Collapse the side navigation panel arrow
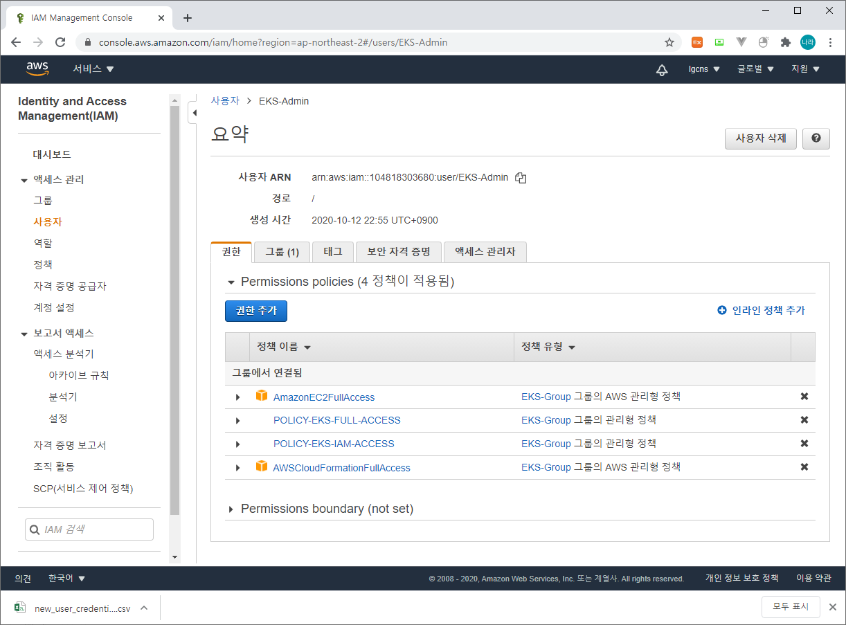This screenshot has height=625, width=846. pos(194,112)
